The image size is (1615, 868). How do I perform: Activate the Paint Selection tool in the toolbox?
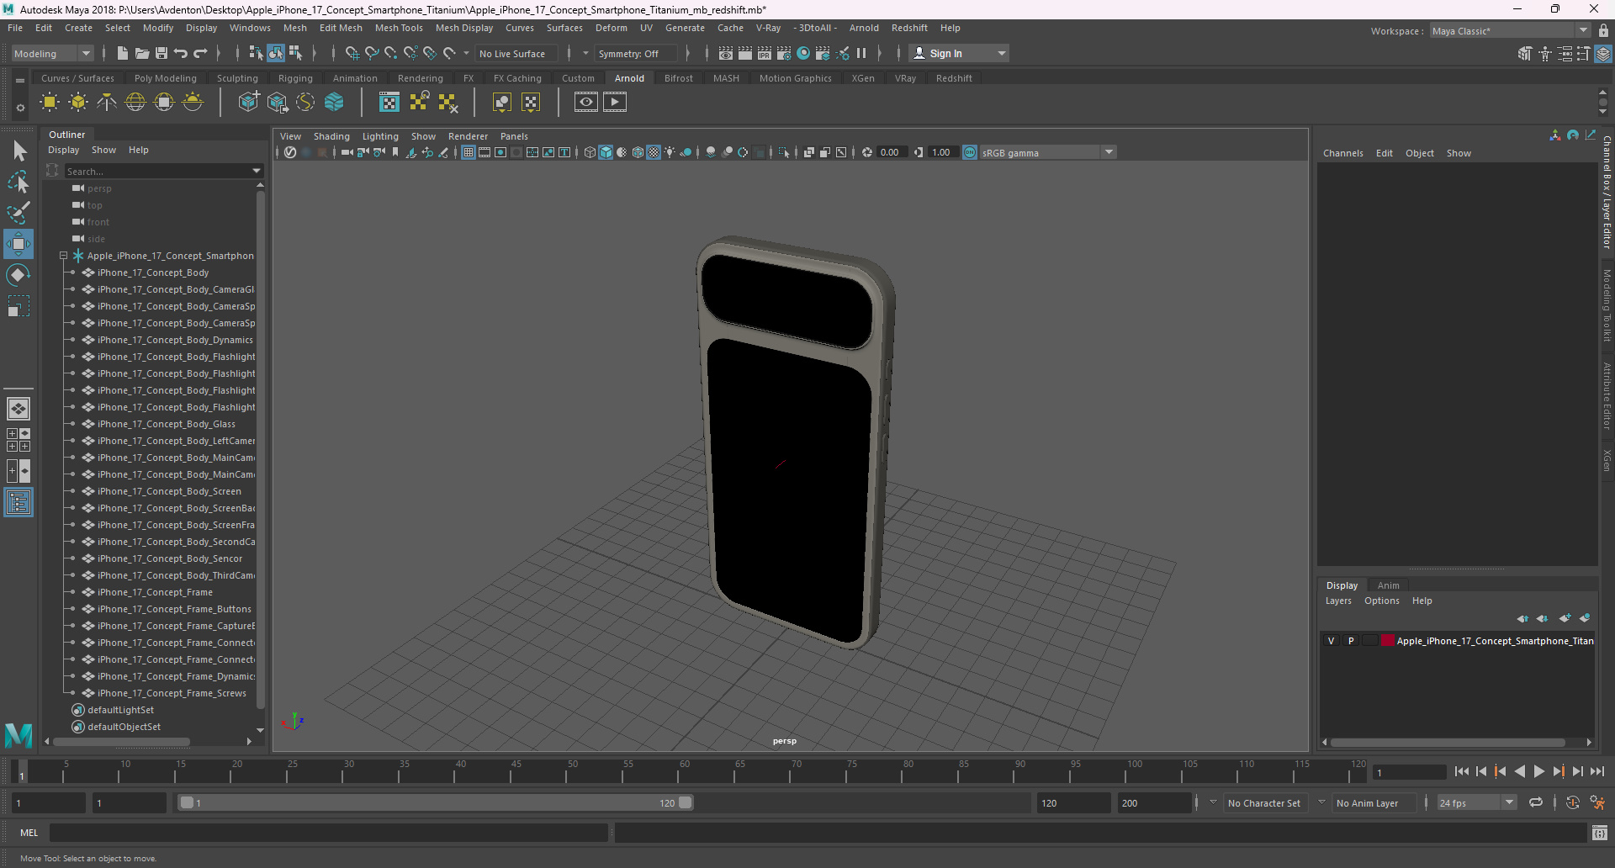click(x=19, y=213)
